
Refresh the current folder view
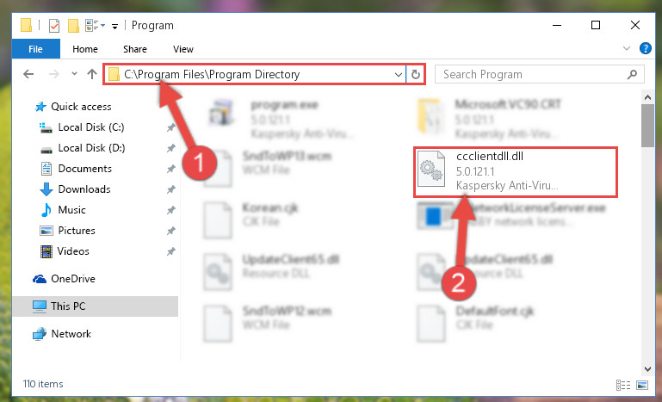pos(416,75)
